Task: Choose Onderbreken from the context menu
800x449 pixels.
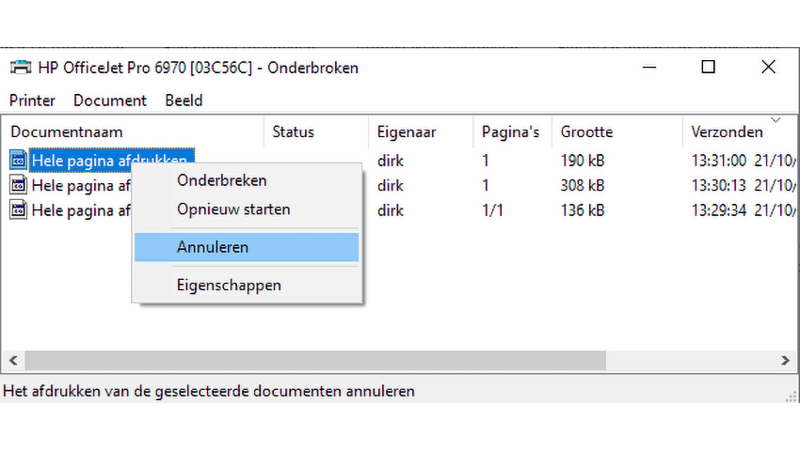Action: pos(221,180)
